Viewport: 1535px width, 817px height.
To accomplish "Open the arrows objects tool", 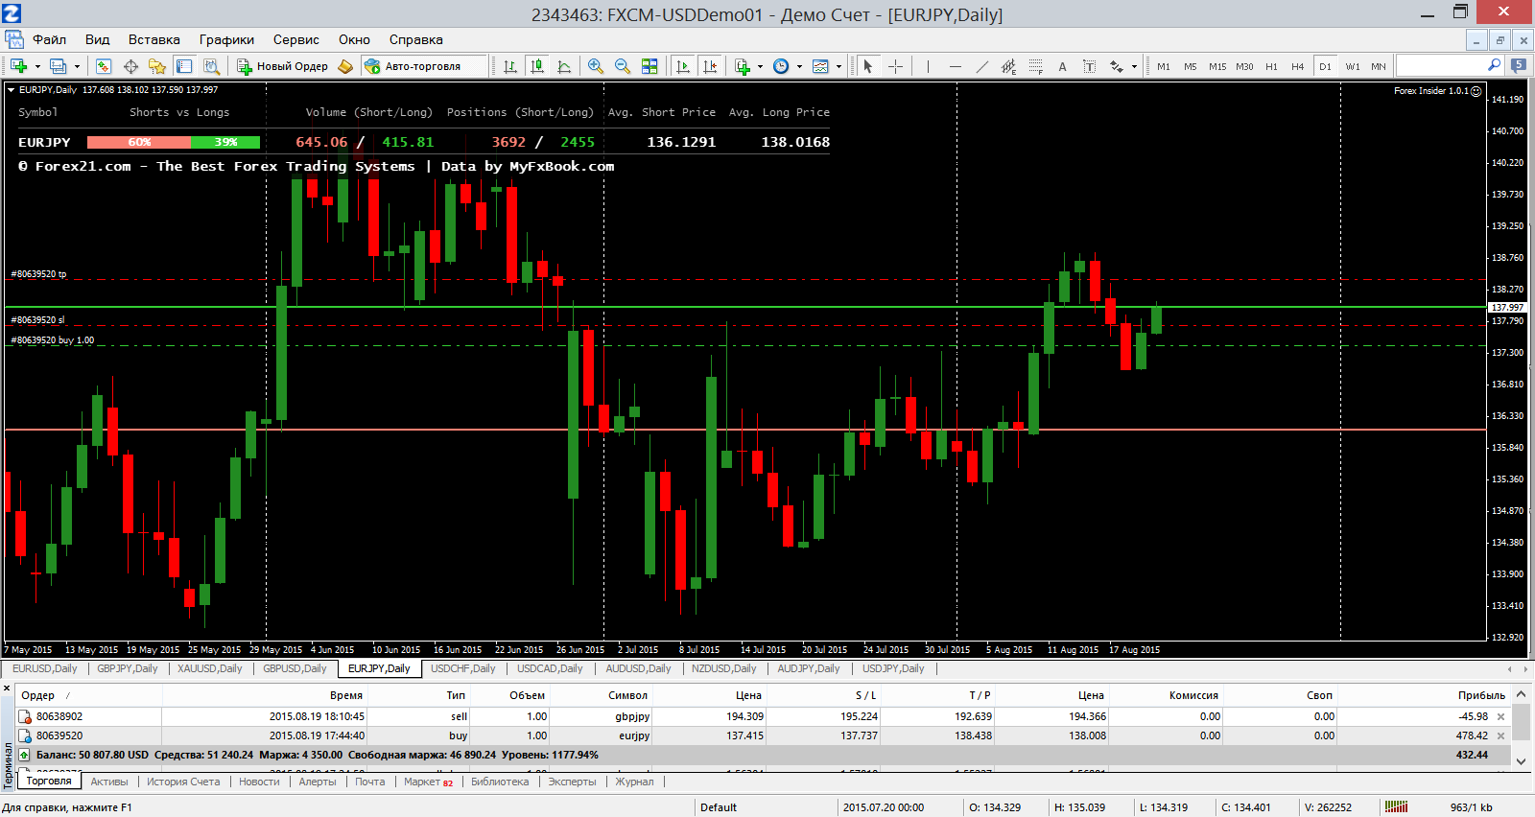I will click(x=1116, y=66).
